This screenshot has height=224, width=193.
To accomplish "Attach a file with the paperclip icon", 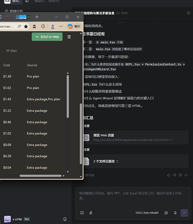I will [x=90, y=213].
